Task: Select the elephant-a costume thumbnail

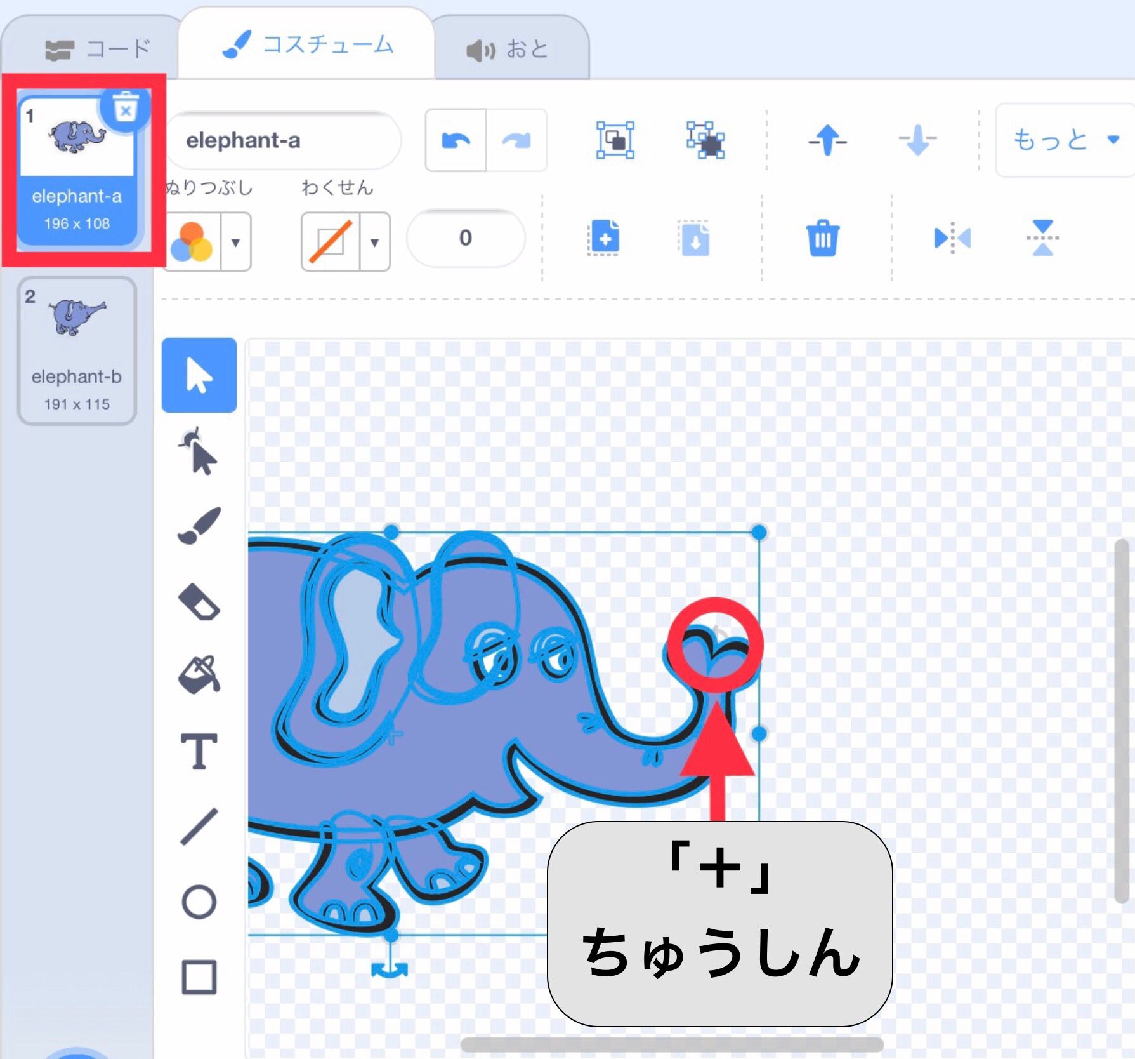Action: click(77, 170)
